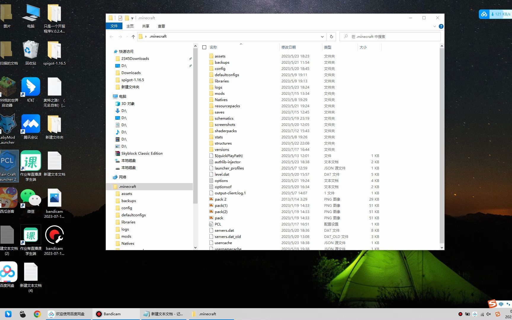512x320 pixels.
Task: Click the new-folder quick-access toolbar icon
Action: 127,18
